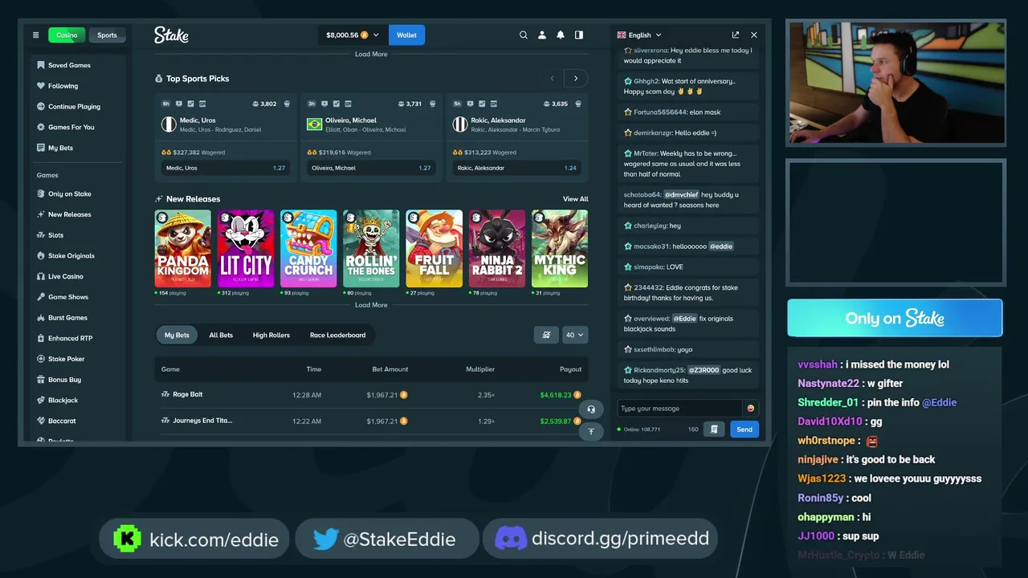Show previous Top Sports Picks
The width and height of the screenshot is (1028, 578).
click(x=552, y=79)
